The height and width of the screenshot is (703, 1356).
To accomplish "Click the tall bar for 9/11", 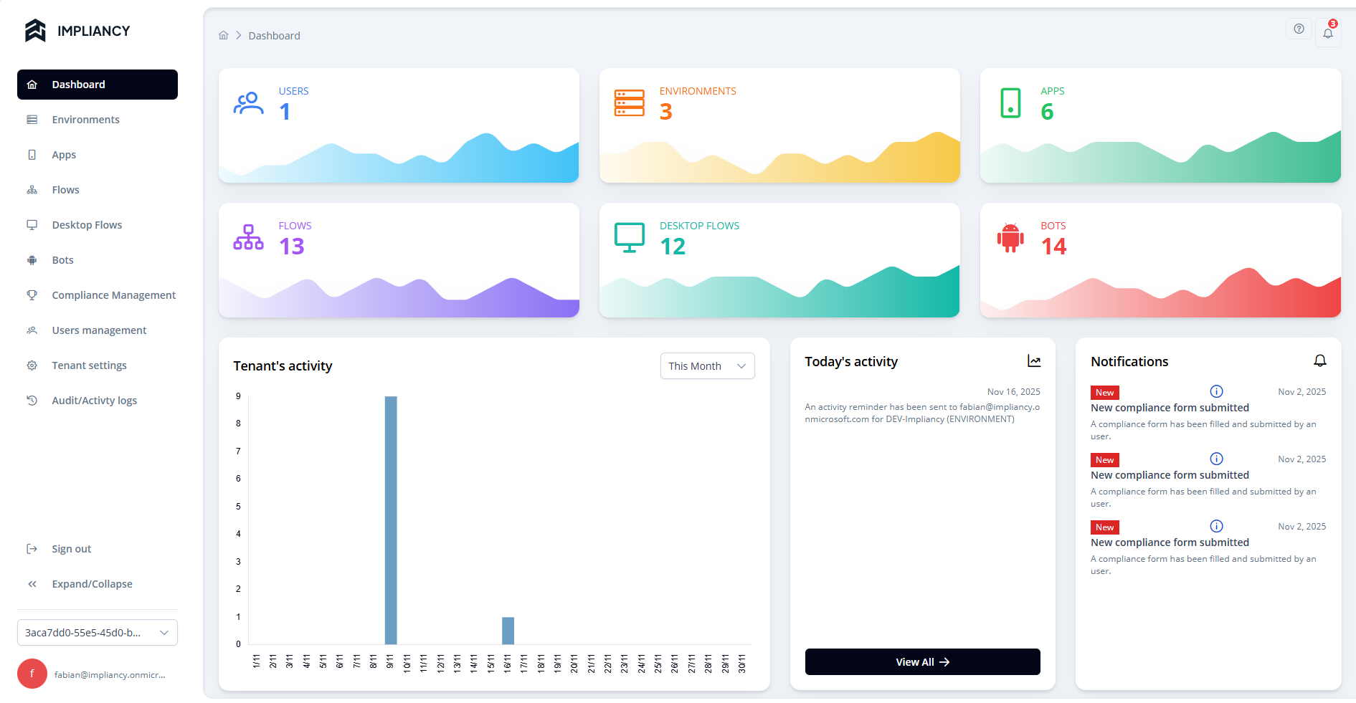I will pos(391,520).
